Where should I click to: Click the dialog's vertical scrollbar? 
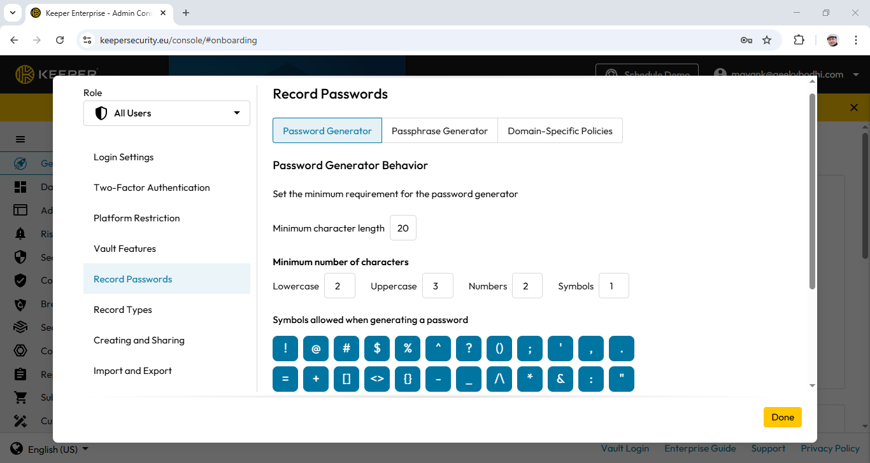click(x=812, y=191)
